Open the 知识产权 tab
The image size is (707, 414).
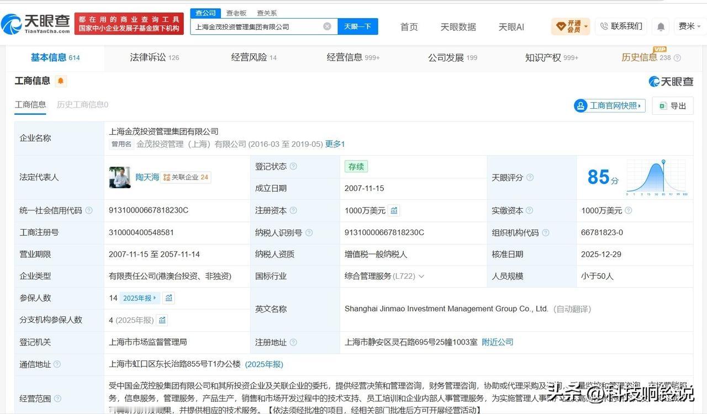coord(552,57)
